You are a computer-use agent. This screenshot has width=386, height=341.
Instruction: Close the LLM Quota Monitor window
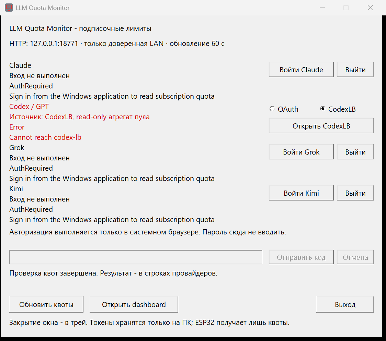[x=370, y=8]
